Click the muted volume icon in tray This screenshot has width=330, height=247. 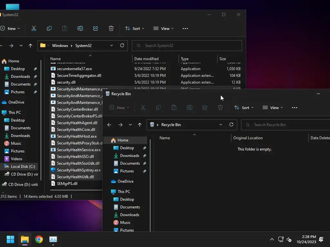click(289, 239)
